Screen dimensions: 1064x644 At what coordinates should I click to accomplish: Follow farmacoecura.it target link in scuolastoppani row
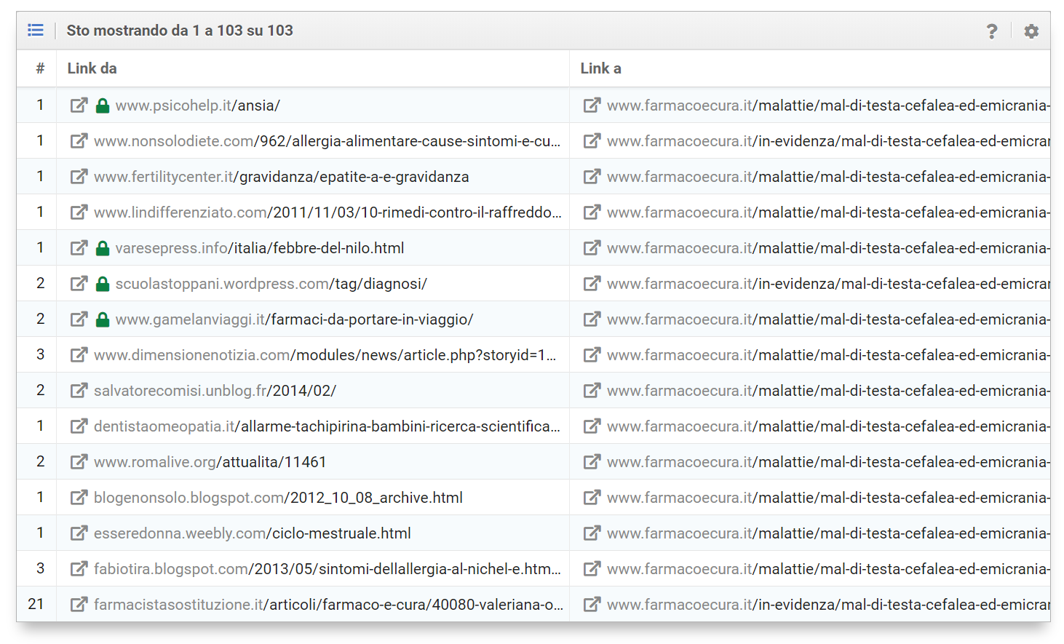coord(828,284)
